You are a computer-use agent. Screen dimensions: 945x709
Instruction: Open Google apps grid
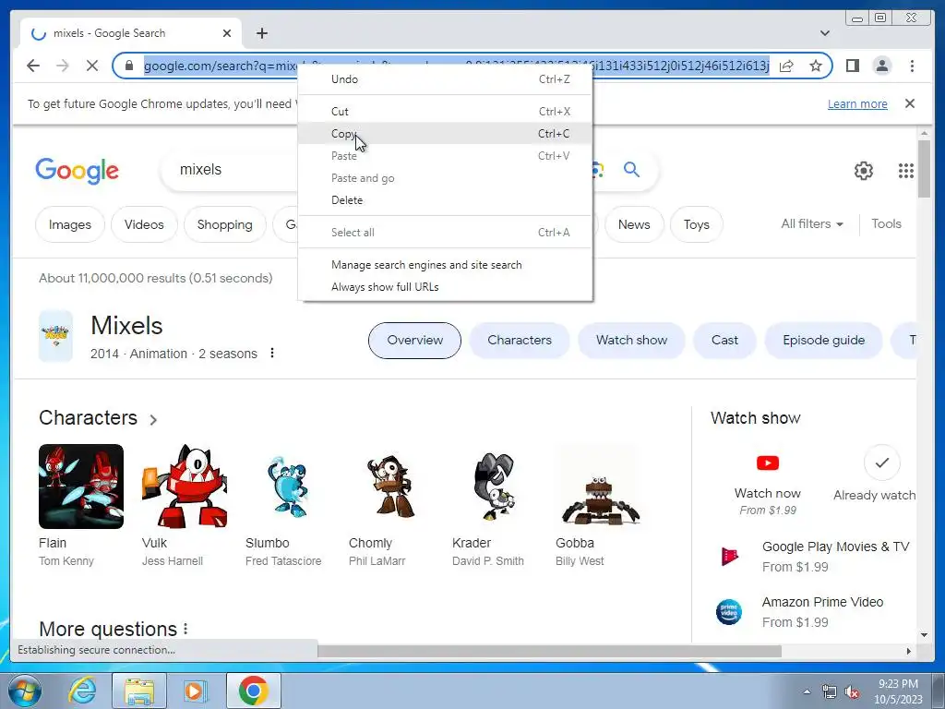pyautogui.click(x=905, y=171)
